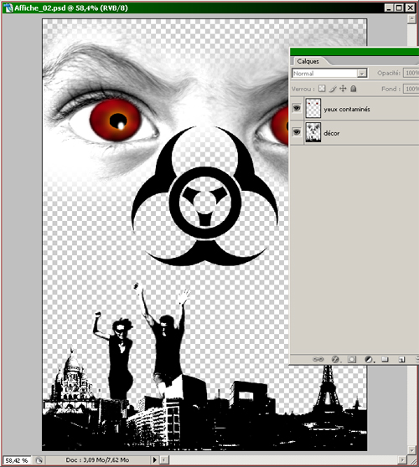This screenshot has width=419, height=467.
Task: Close the Affiche_02.psd document window
Action: 411,8
